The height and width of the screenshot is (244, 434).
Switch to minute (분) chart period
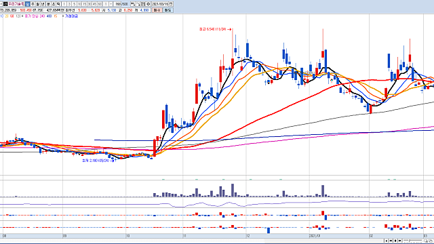pos(48,4)
